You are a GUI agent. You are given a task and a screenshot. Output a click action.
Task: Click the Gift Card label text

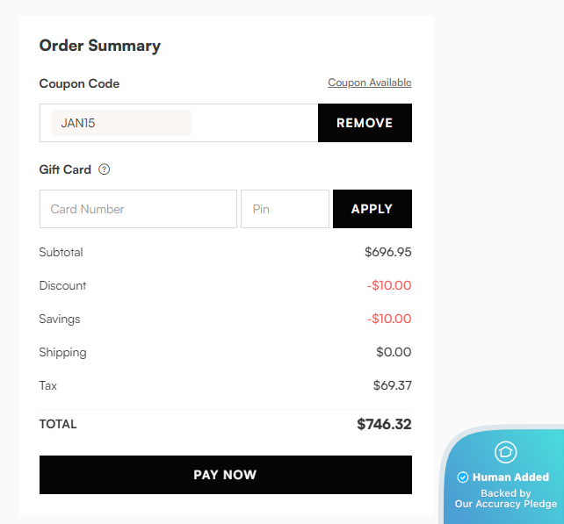[x=65, y=169]
